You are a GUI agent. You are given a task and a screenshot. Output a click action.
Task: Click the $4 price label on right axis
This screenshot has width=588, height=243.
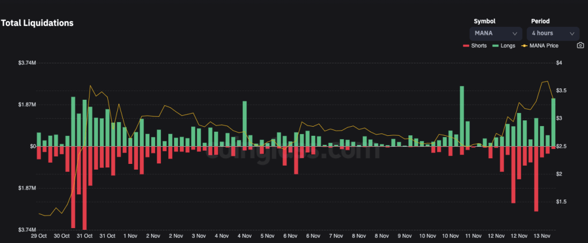click(x=559, y=62)
